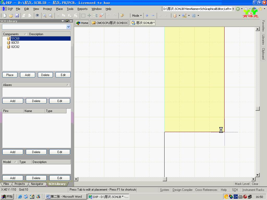Click the blue minus remove part icon
The width and height of the screenshot is (267, 200).
(153, 16)
